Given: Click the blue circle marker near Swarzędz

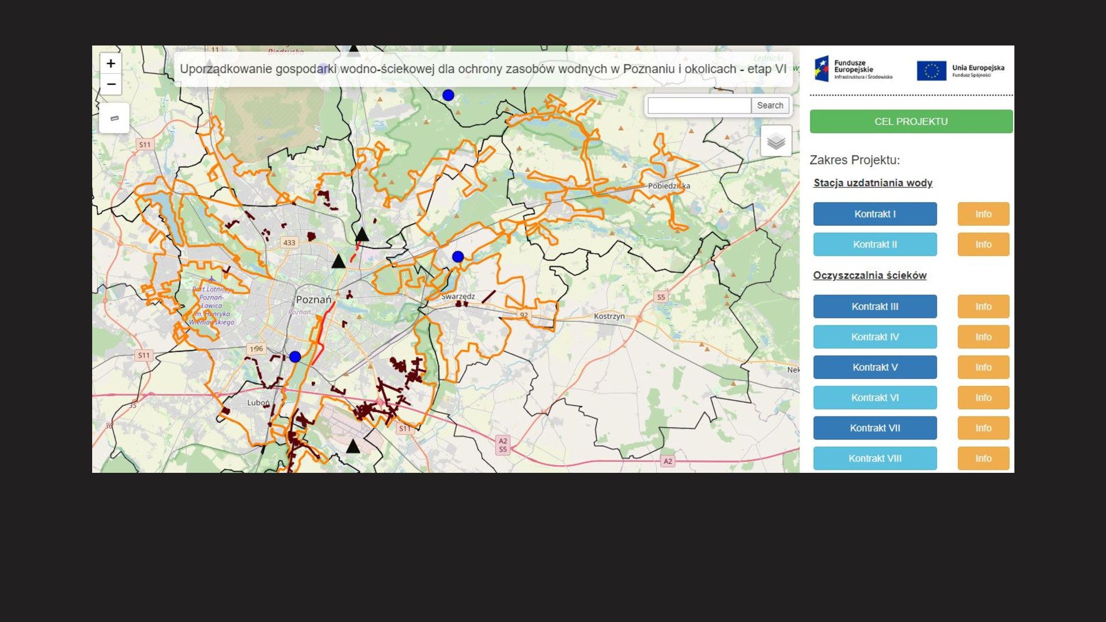Looking at the screenshot, I should (x=458, y=257).
